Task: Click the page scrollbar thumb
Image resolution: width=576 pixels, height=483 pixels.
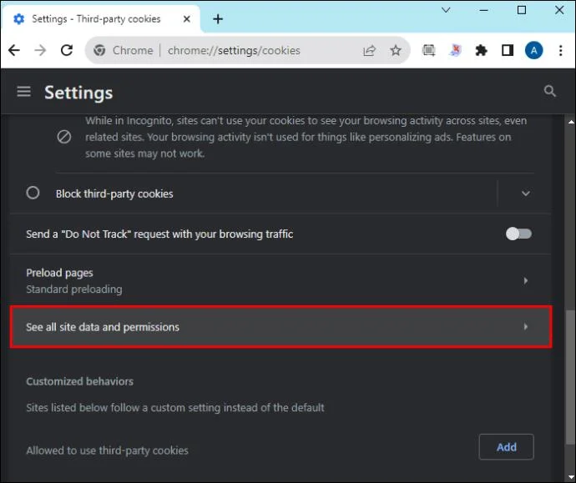Action: coord(570,377)
